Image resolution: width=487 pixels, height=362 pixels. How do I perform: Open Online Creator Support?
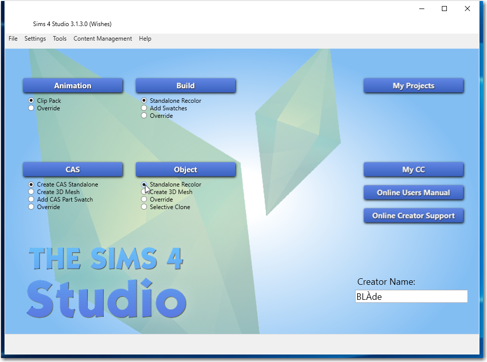(413, 216)
